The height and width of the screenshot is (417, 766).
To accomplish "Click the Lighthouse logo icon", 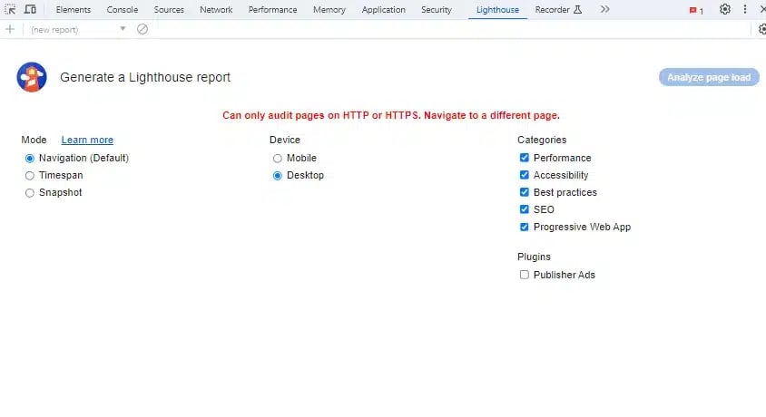I will (x=32, y=77).
